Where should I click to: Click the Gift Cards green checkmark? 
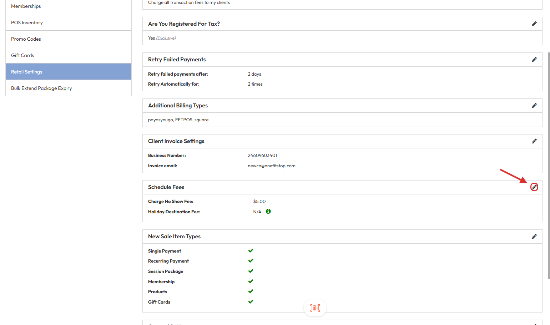coord(251,302)
